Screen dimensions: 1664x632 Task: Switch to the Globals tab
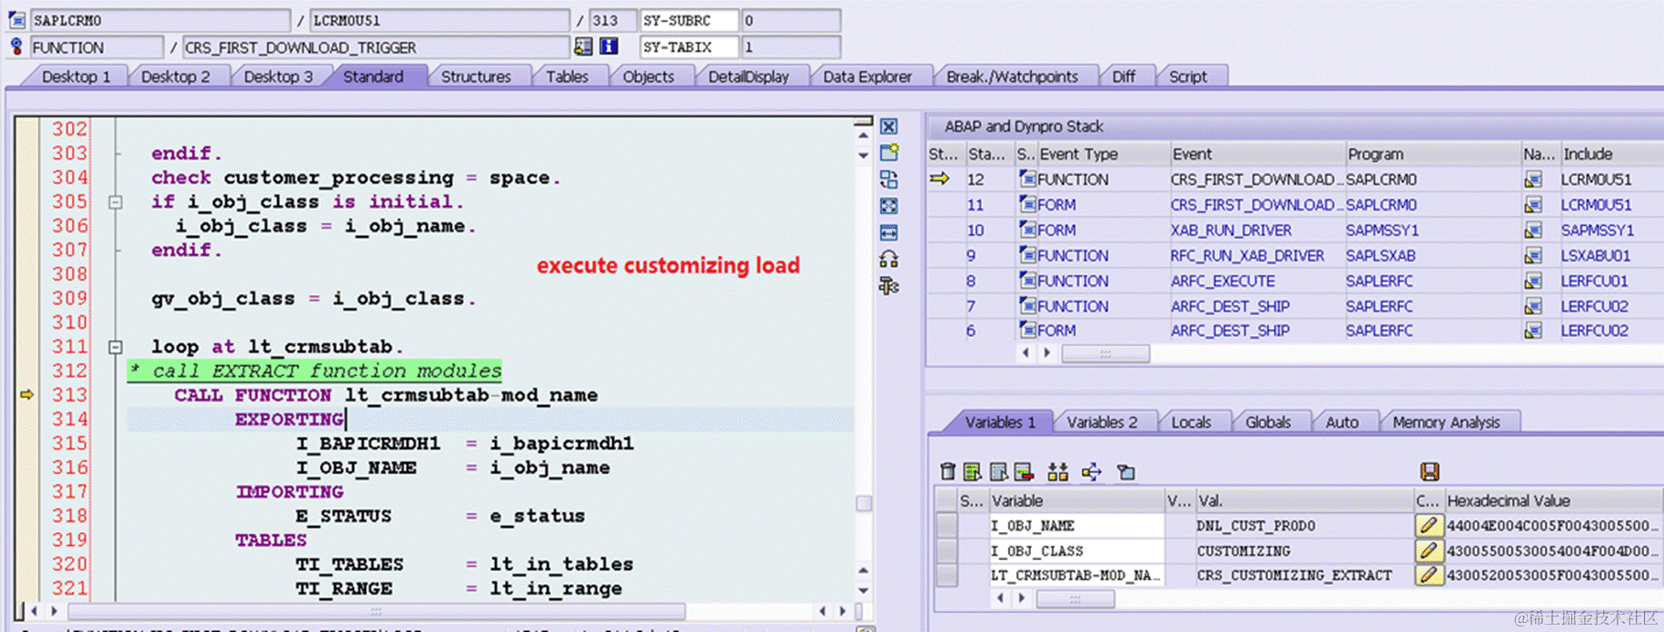tap(1268, 422)
